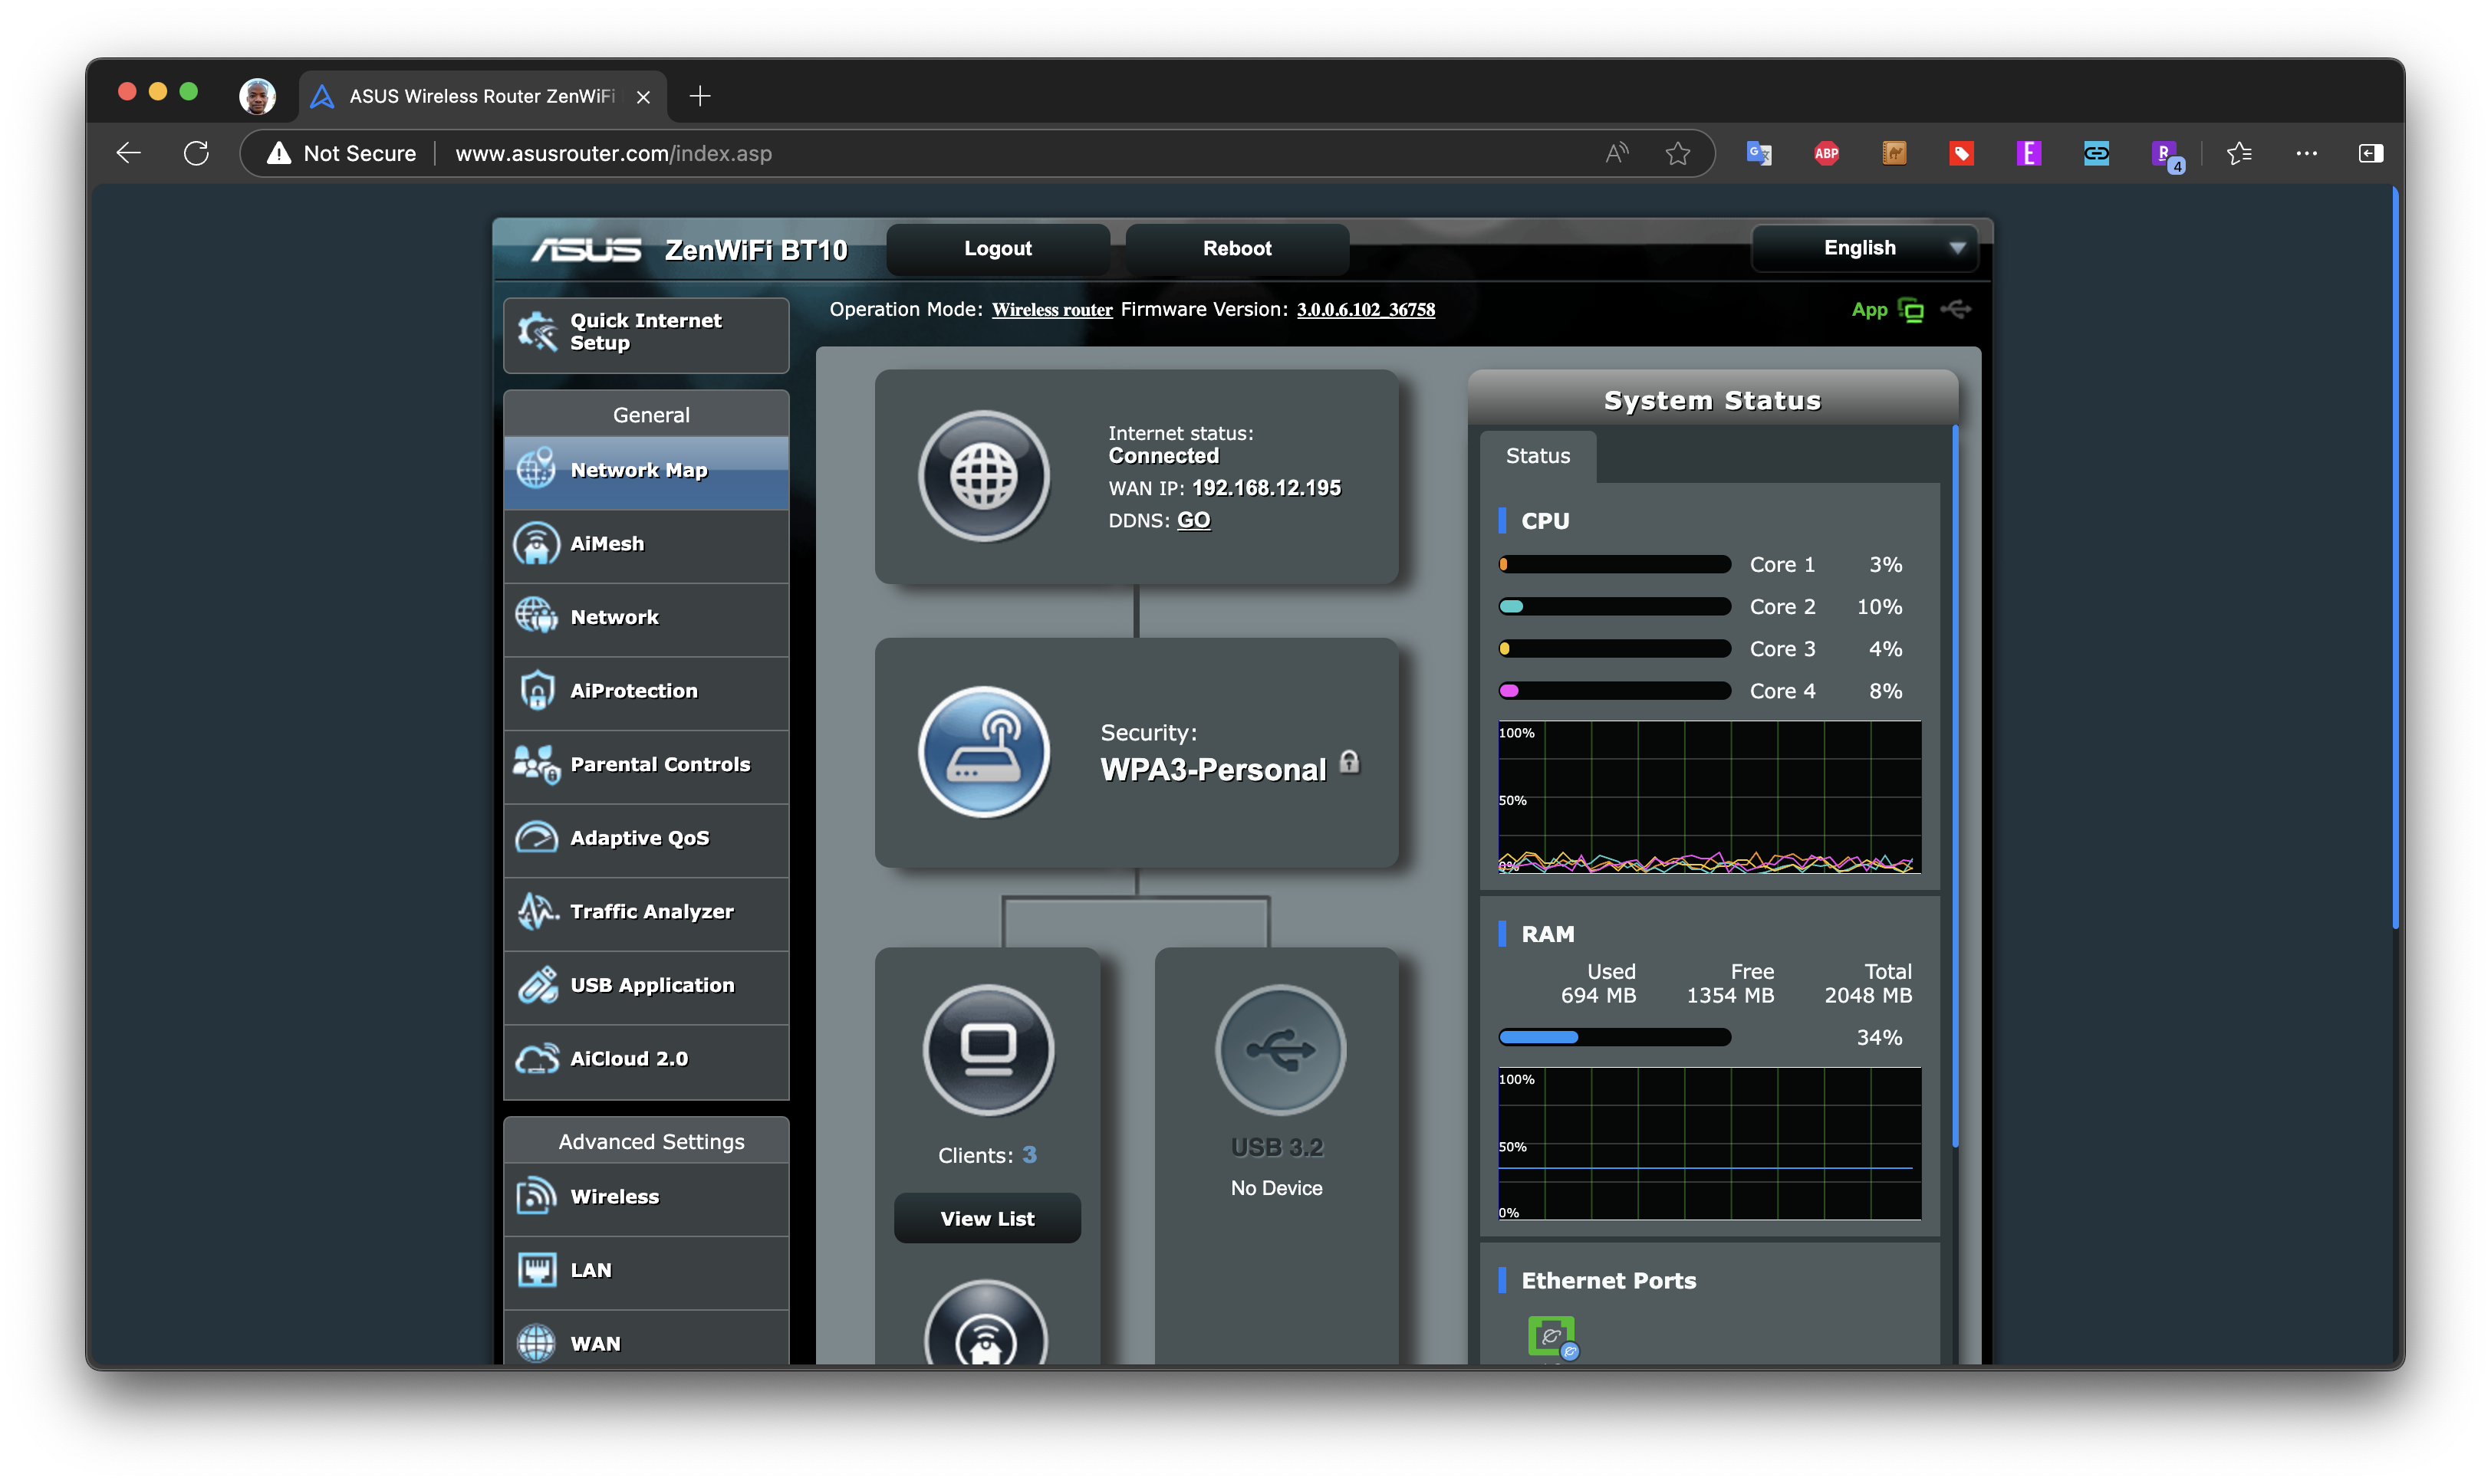Click the browser address bar URL
This screenshot has height=1484, width=2491.
614,153
